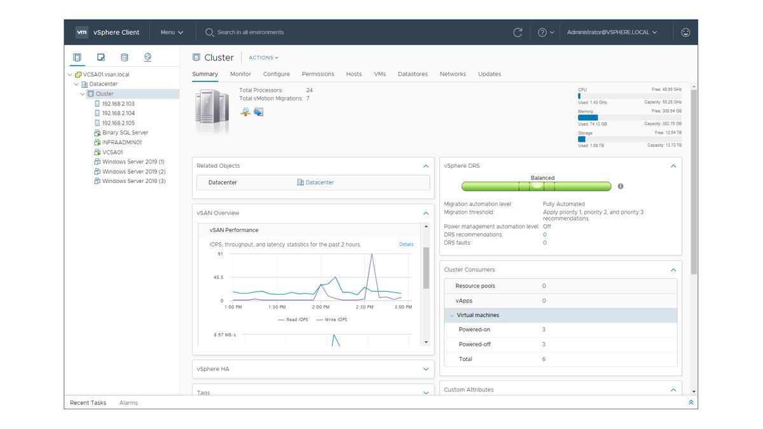763x429 pixels.
Task: Expand the vSphere HA panel
Action: [x=426, y=369]
